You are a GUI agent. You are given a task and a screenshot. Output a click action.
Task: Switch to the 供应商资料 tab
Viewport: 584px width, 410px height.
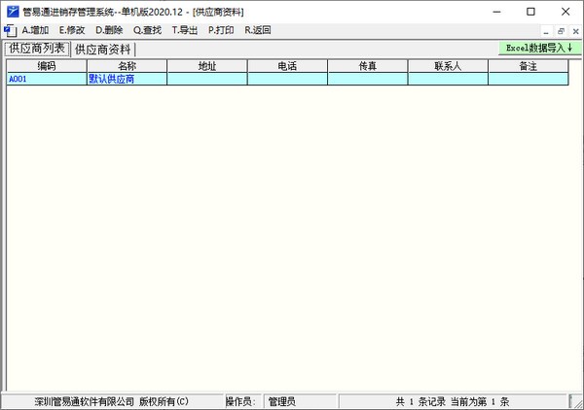click(x=103, y=50)
